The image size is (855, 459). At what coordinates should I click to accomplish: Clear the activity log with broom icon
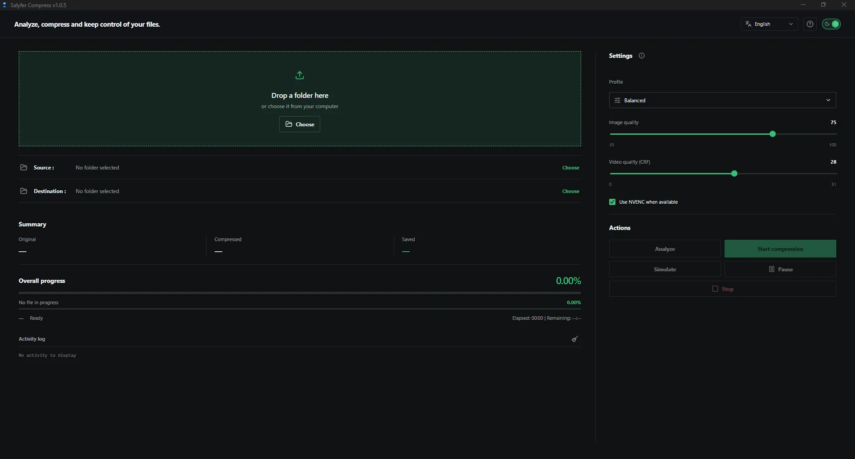575,339
